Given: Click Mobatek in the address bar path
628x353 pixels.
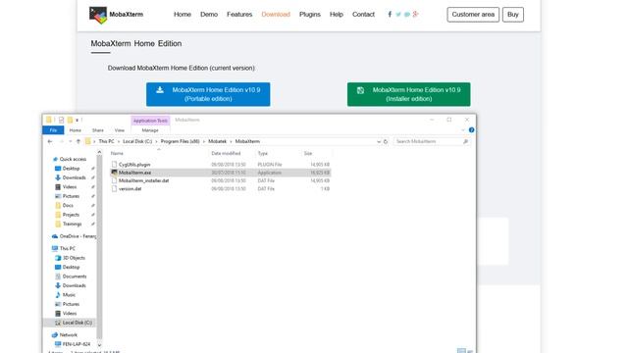Looking at the screenshot, I should point(217,141).
